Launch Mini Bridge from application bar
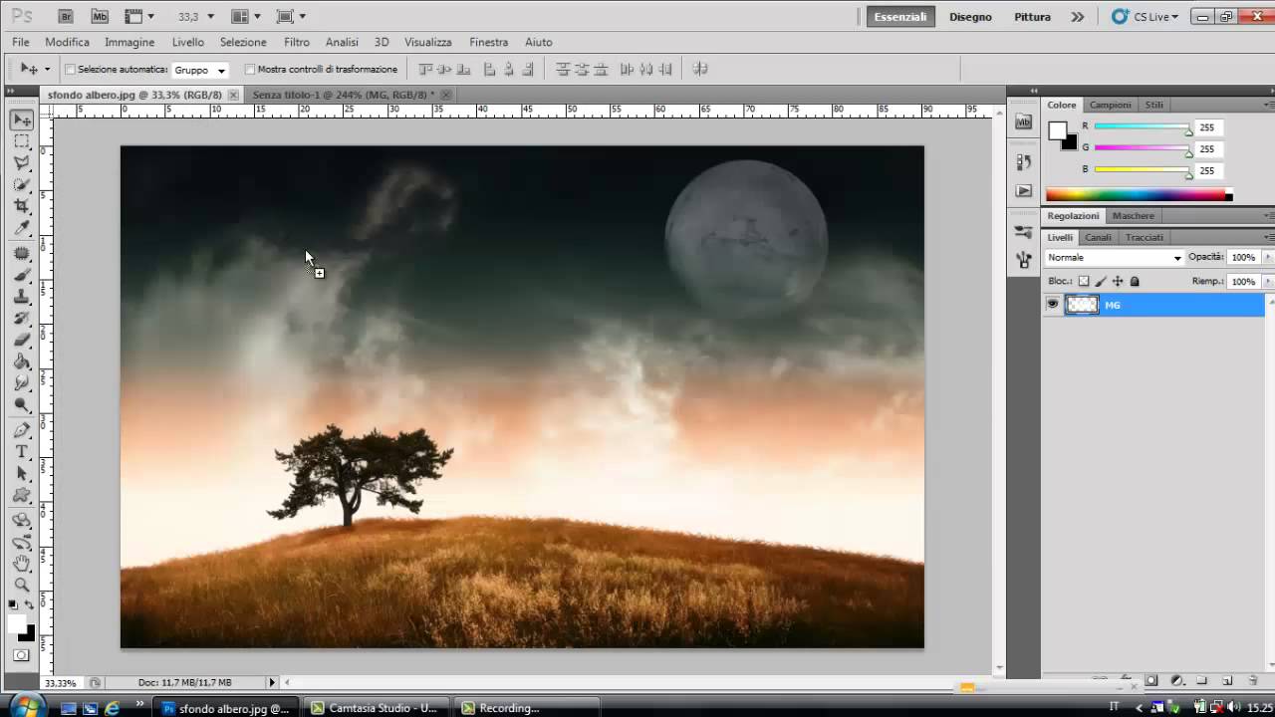This screenshot has height=717, width=1275. pos(99,16)
